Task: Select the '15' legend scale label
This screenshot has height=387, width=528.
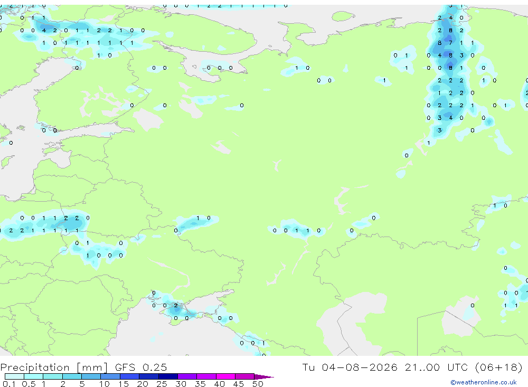Action: [x=124, y=384]
